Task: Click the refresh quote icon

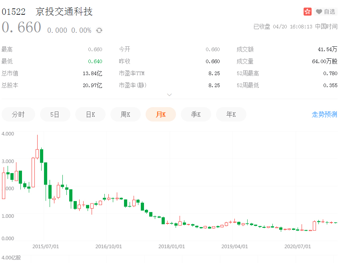Action: 99,30
